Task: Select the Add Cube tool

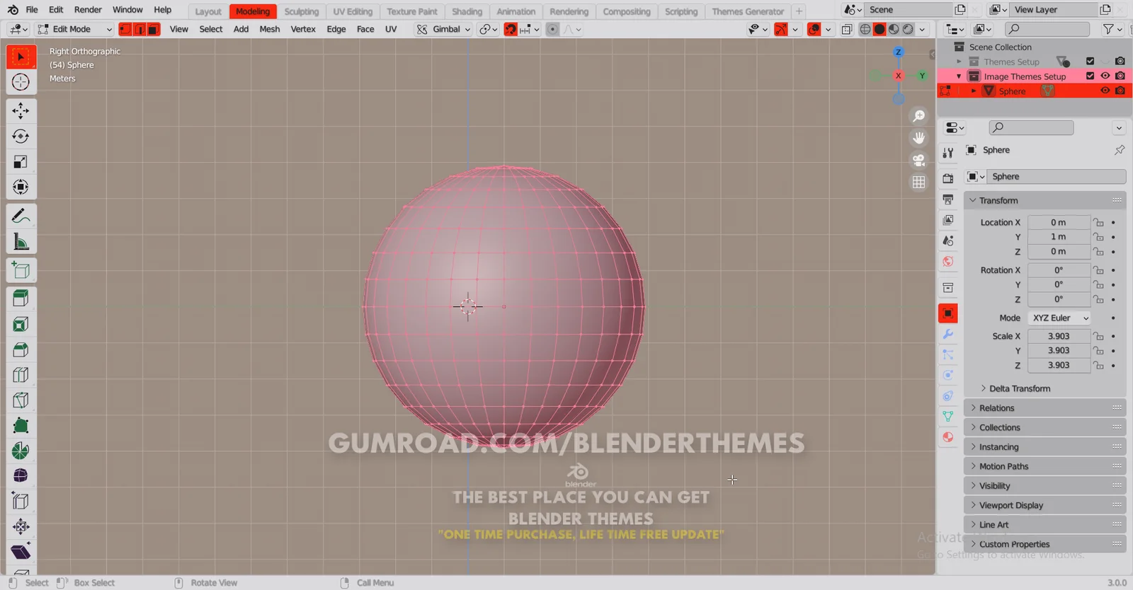Action: pos(21,270)
